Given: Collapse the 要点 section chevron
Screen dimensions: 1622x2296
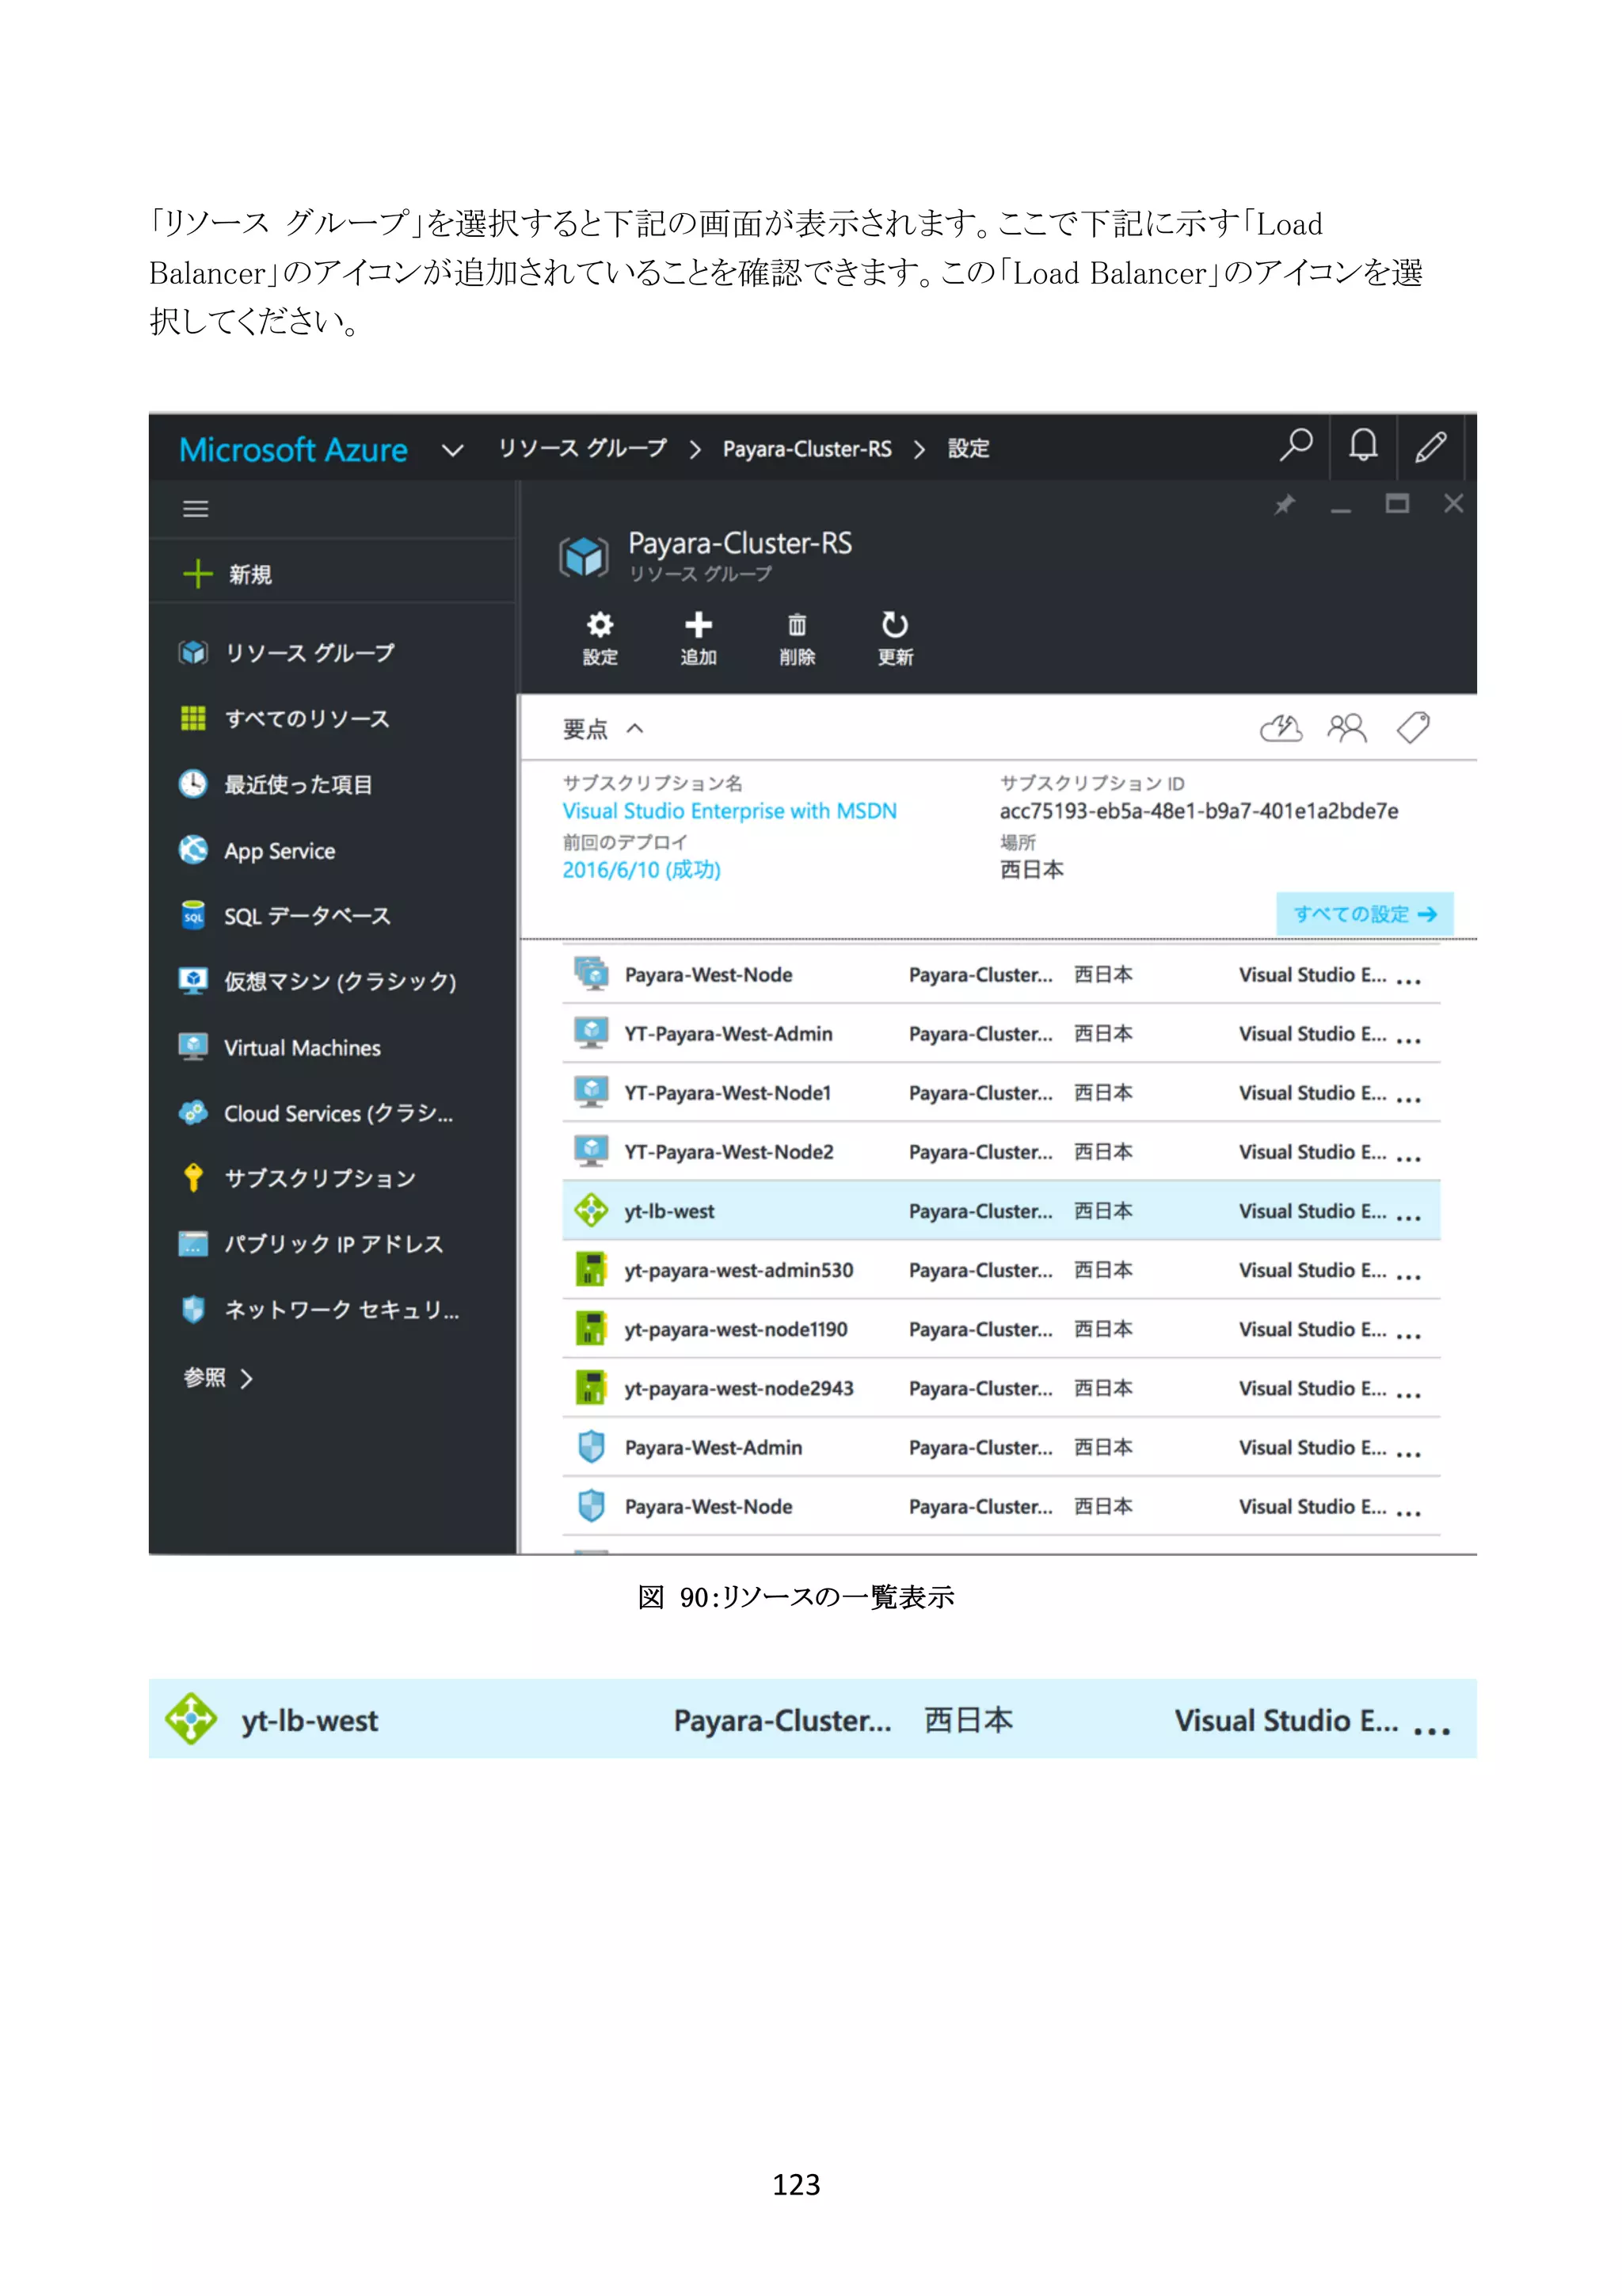Looking at the screenshot, I should click(x=634, y=729).
